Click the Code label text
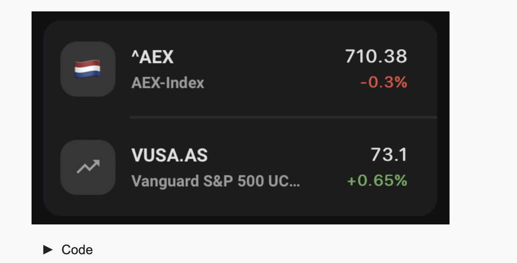This screenshot has height=263, width=517. click(77, 250)
